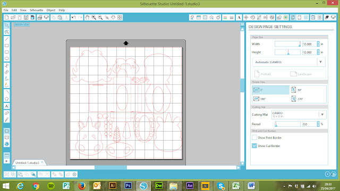Select the Draw an Ellipse tool
This screenshot has height=191, width=340.
(7, 59)
